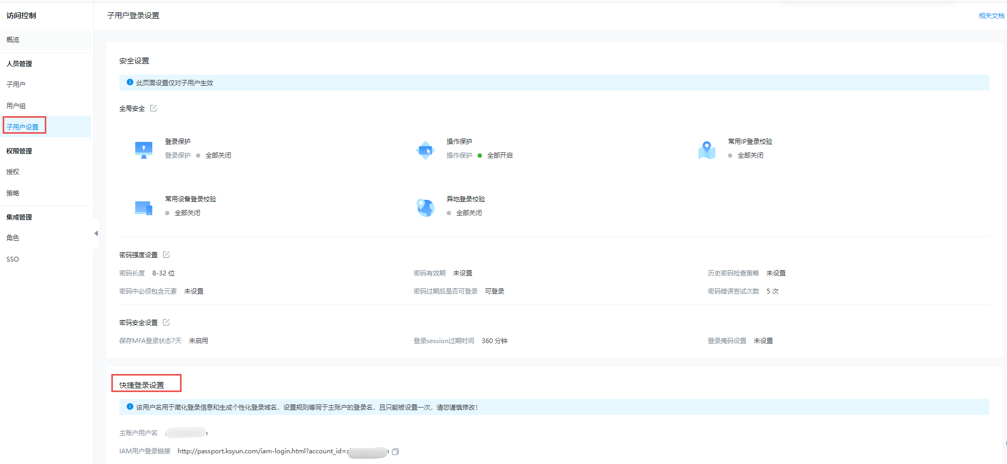
Task: Click the 访问控制 sidebar title
Action: [x=21, y=15]
